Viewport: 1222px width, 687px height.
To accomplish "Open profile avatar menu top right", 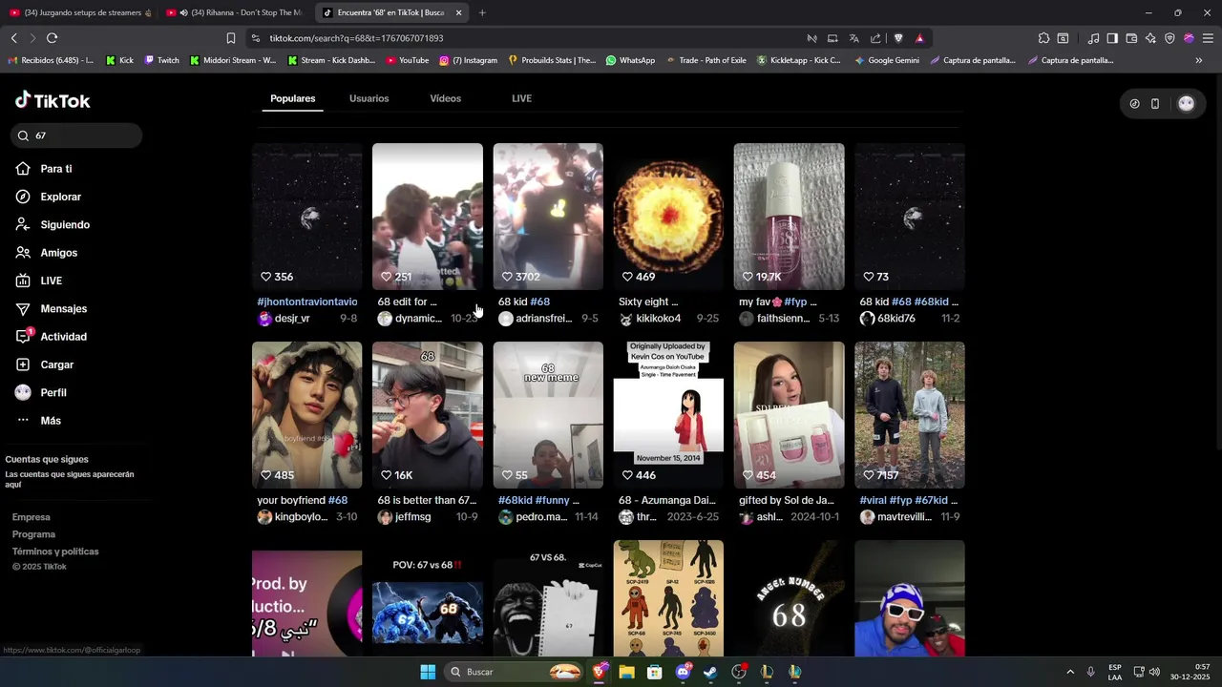I will tap(1186, 103).
